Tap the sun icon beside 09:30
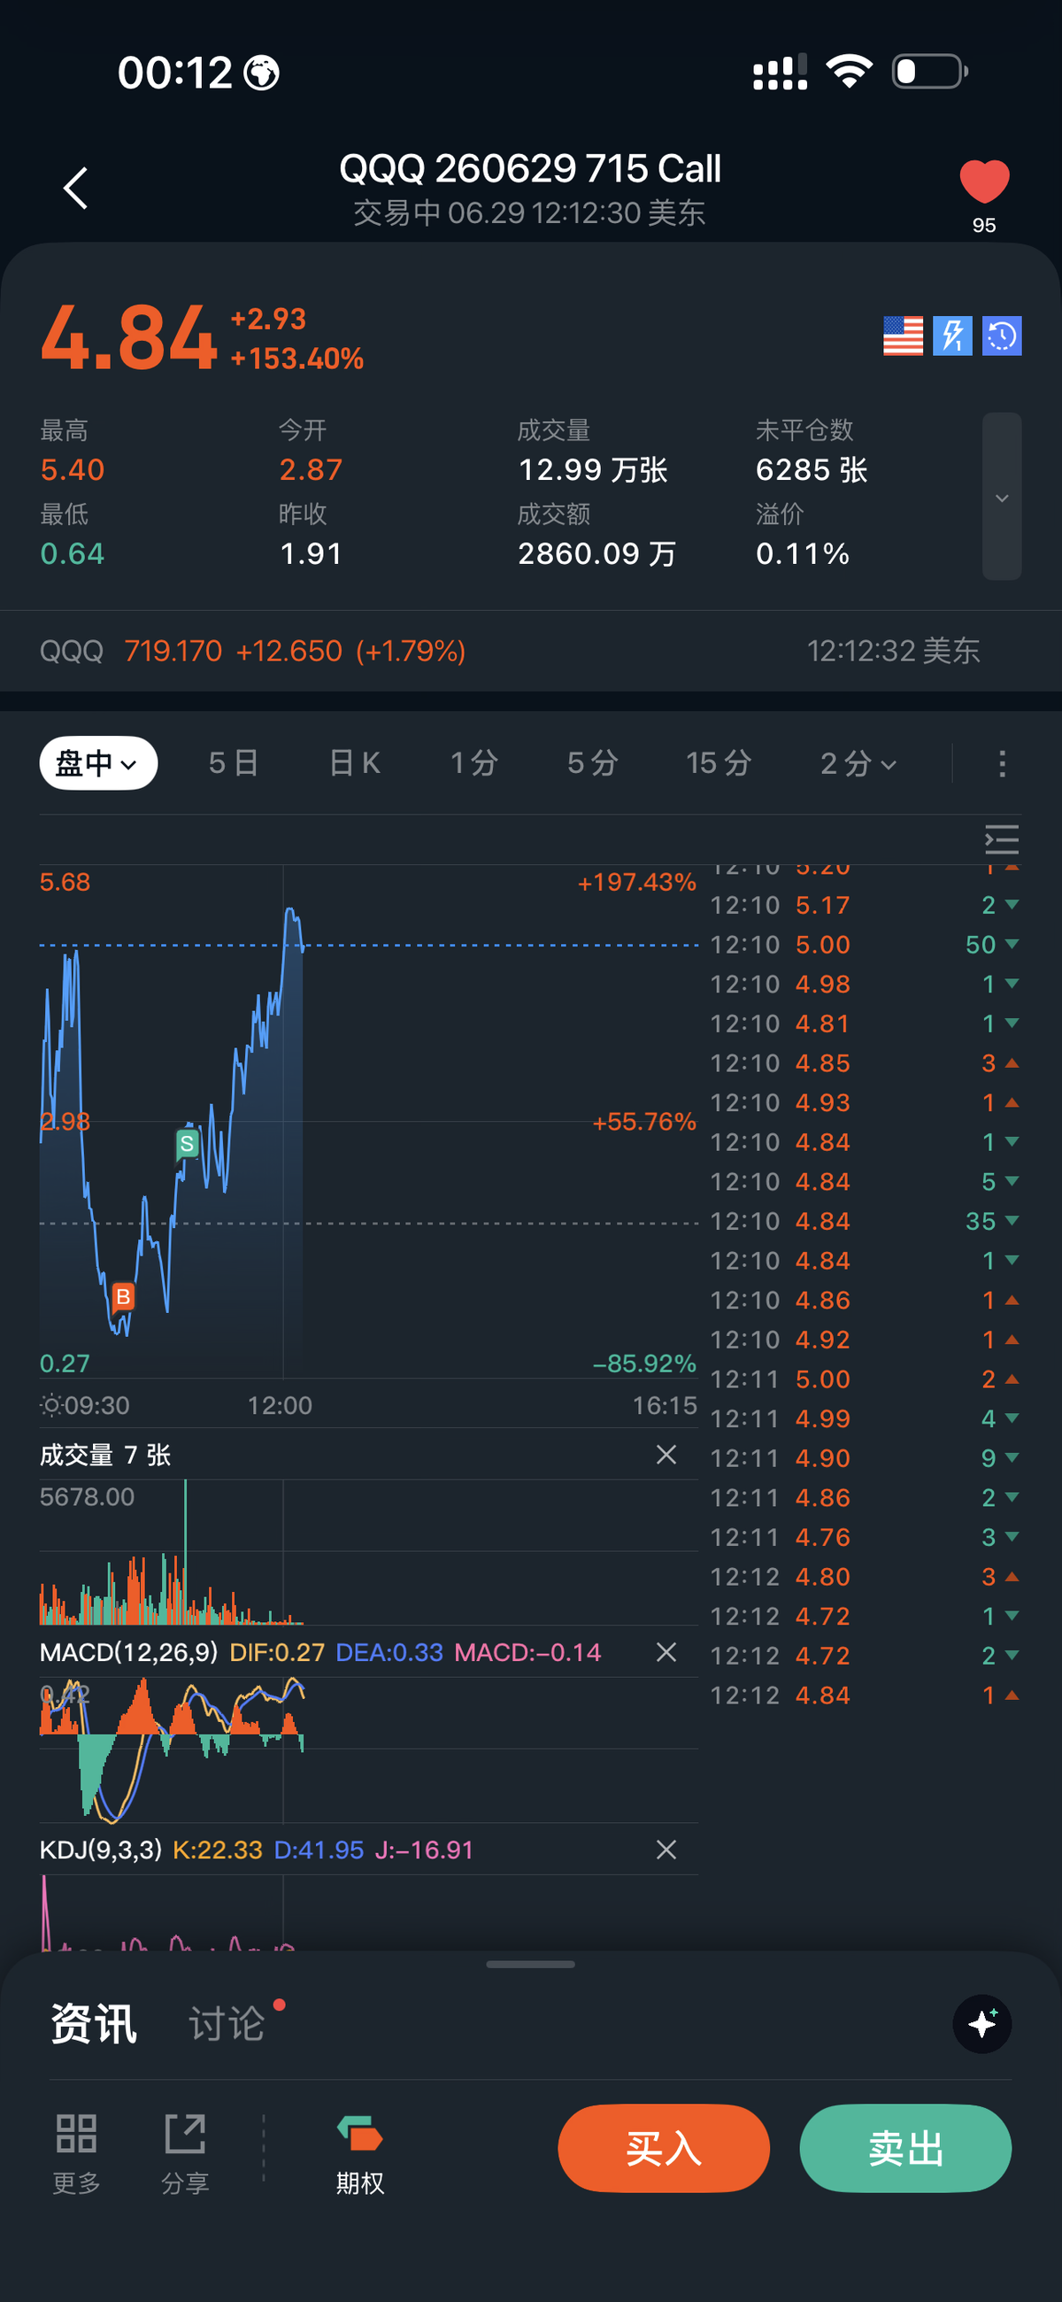Image resolution: width=1062 pixels, height=2302 pixels. point(51,1406)
